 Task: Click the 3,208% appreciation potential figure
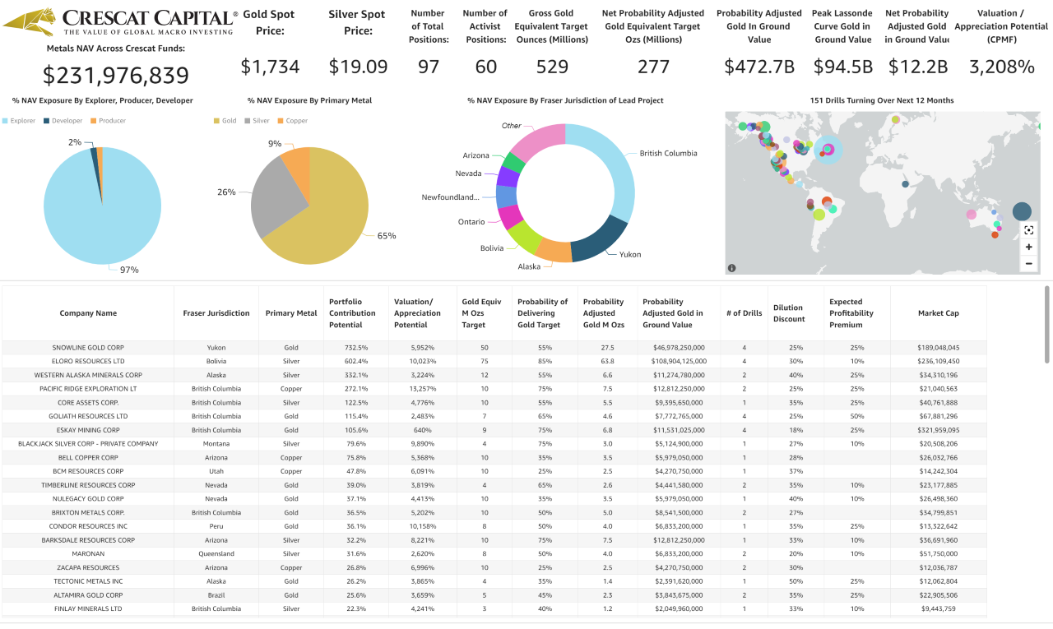click(x=1001, y=67)
